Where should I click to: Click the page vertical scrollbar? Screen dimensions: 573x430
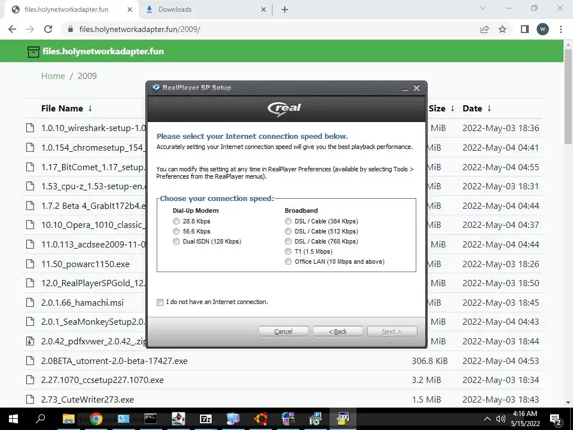568,97
